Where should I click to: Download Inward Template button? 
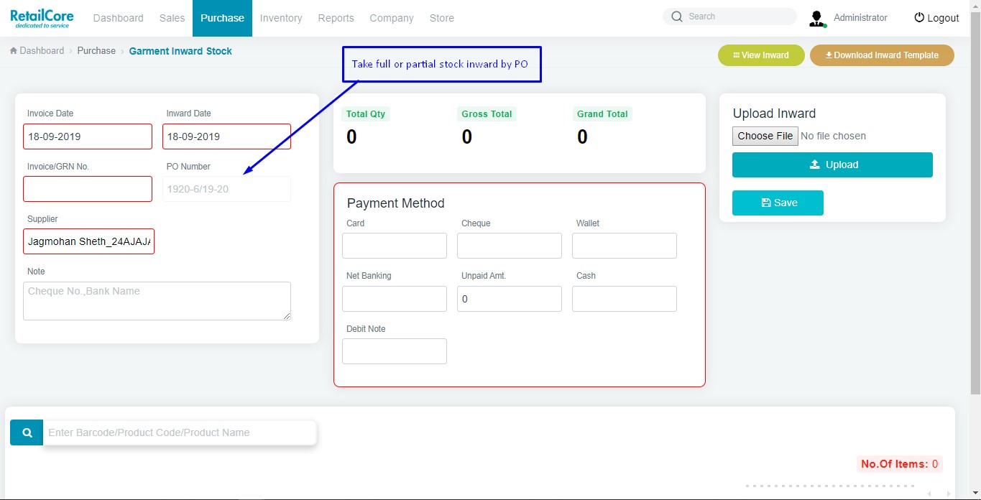coord(881,55)
